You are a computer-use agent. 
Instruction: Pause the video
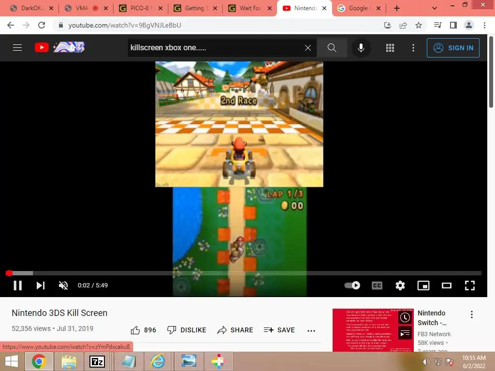pyautogui.click(x=18, y=285)
